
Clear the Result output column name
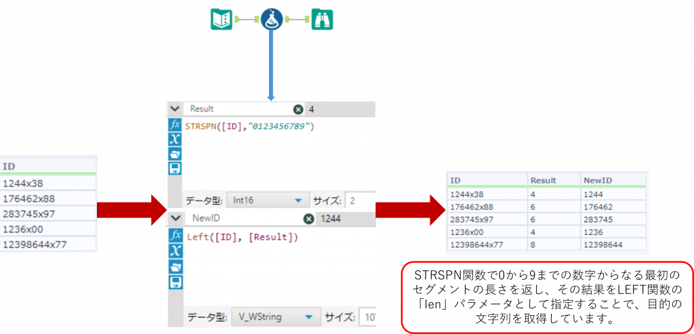click(298, 109)
